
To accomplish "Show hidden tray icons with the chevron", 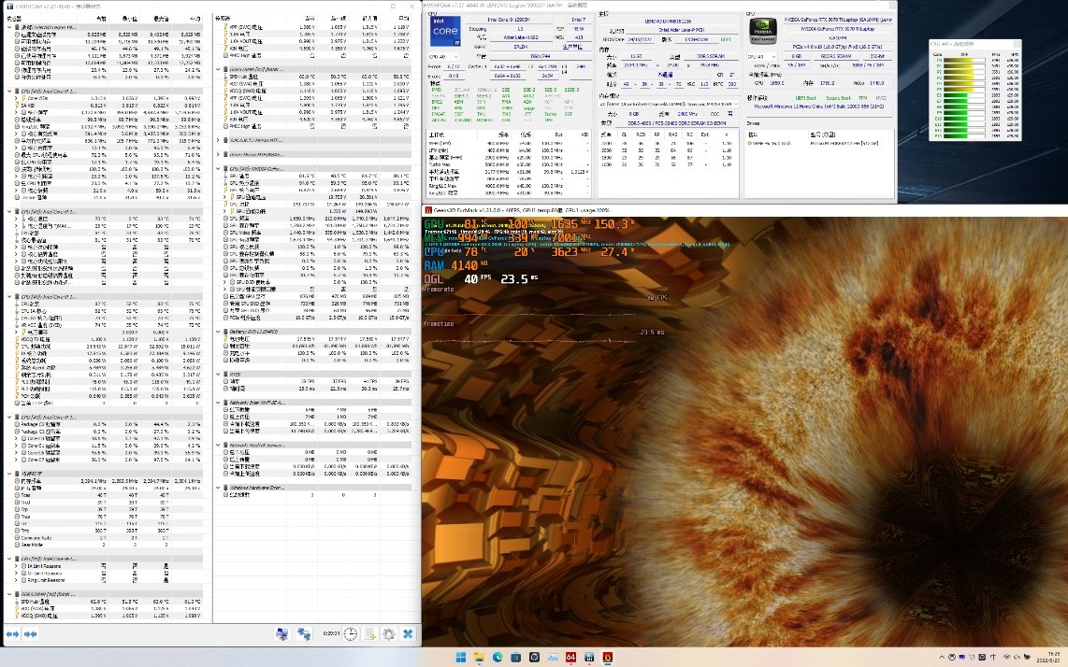I will [x=942, y=657].
